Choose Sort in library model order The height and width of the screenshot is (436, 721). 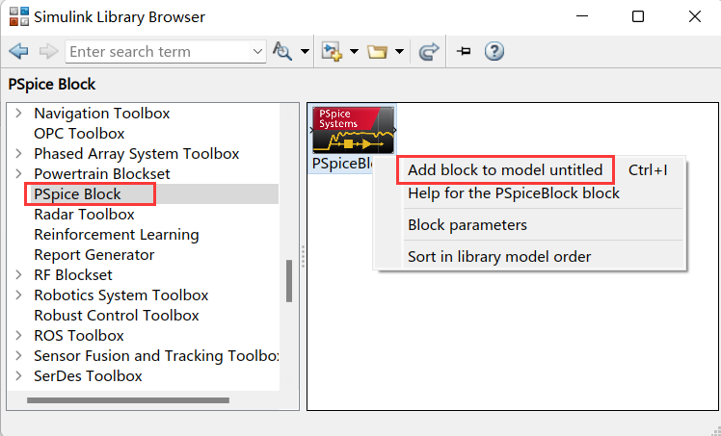[x=499, y=256]
